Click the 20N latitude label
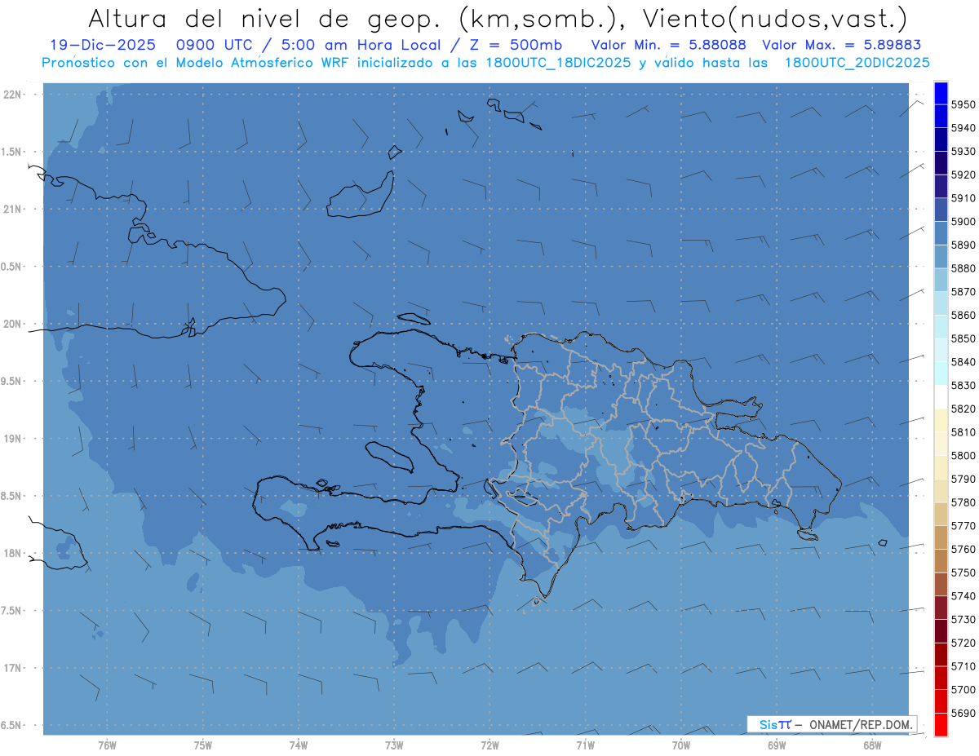979x756 pixels. (13, 324)
